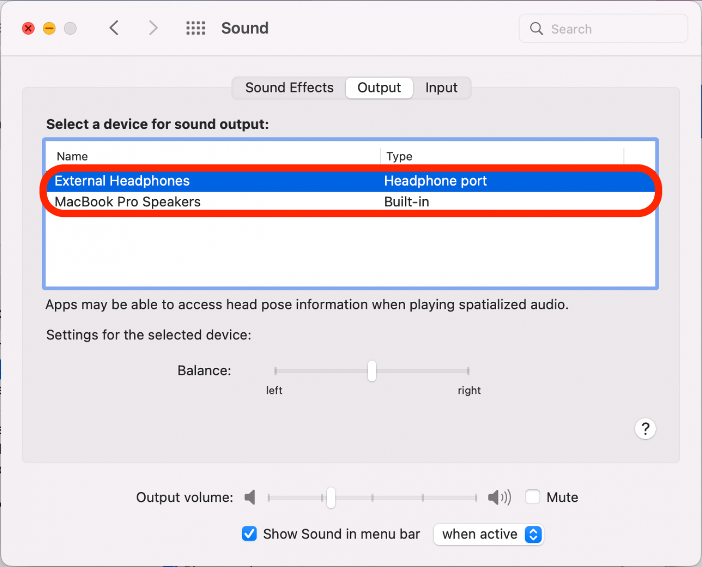Screen dimensions: 702x567
Task: Select the External Headphones device row
Action: pyautogui.click(x=122, y=181)
